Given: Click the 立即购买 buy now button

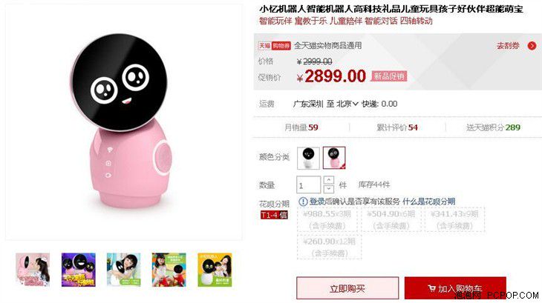Looking at the screenshot, I should point(347,288).
